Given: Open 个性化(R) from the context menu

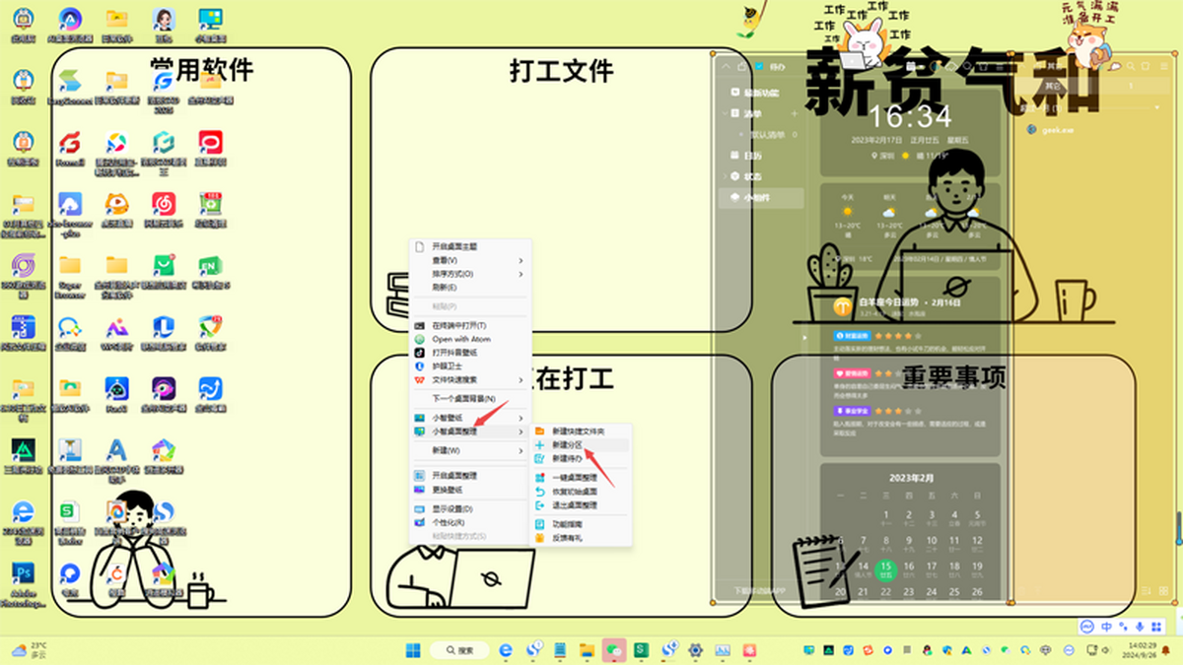Looking at the screenshot, I should click(470, 522).
